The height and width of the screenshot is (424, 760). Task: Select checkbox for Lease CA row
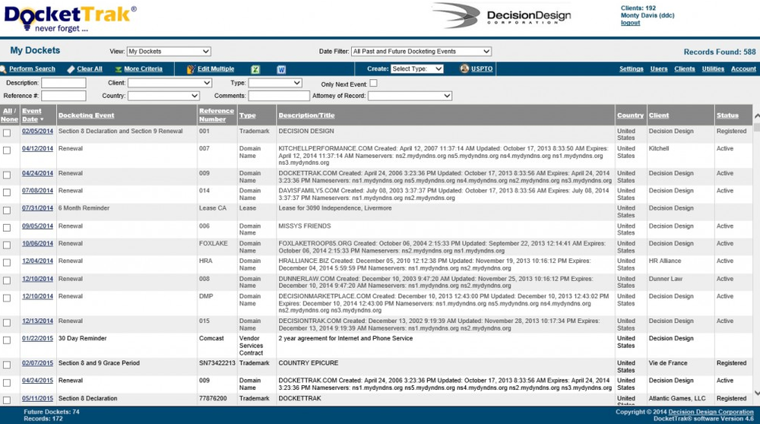point(7,210)
